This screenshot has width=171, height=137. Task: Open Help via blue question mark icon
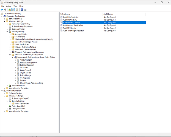coord(22,10)
